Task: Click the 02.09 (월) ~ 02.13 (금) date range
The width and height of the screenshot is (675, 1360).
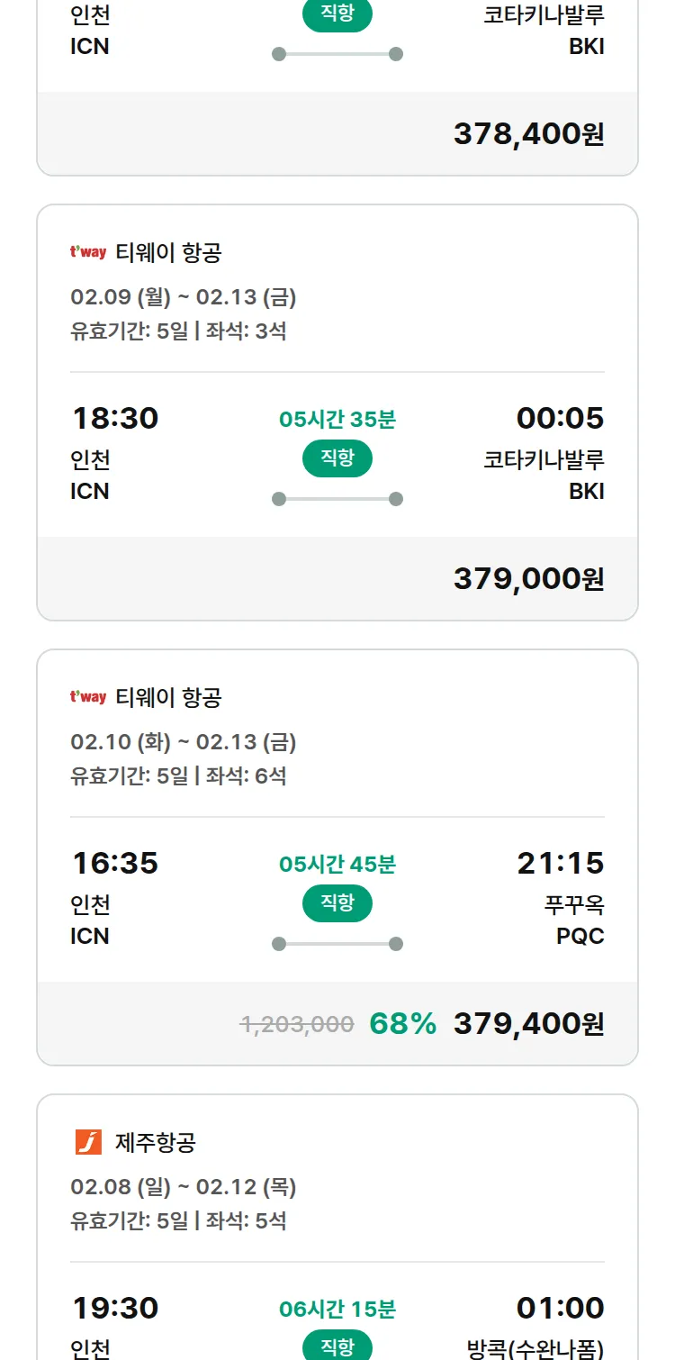Action: [x=184, y=297]
